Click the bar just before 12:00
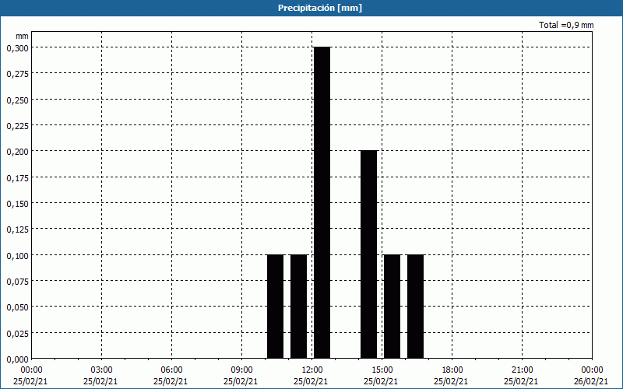Image resolution: width=623 pixels, height=389 pixels. [299, 307]
